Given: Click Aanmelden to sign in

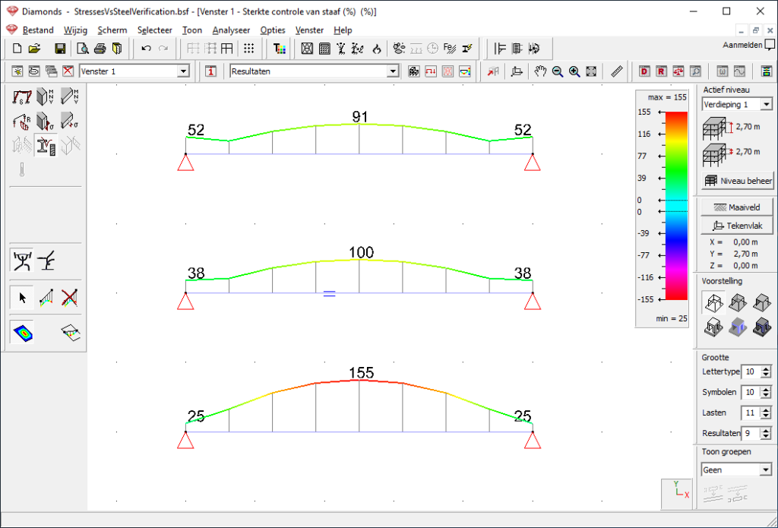Looking at the screenshot, I should coord(743,45).
